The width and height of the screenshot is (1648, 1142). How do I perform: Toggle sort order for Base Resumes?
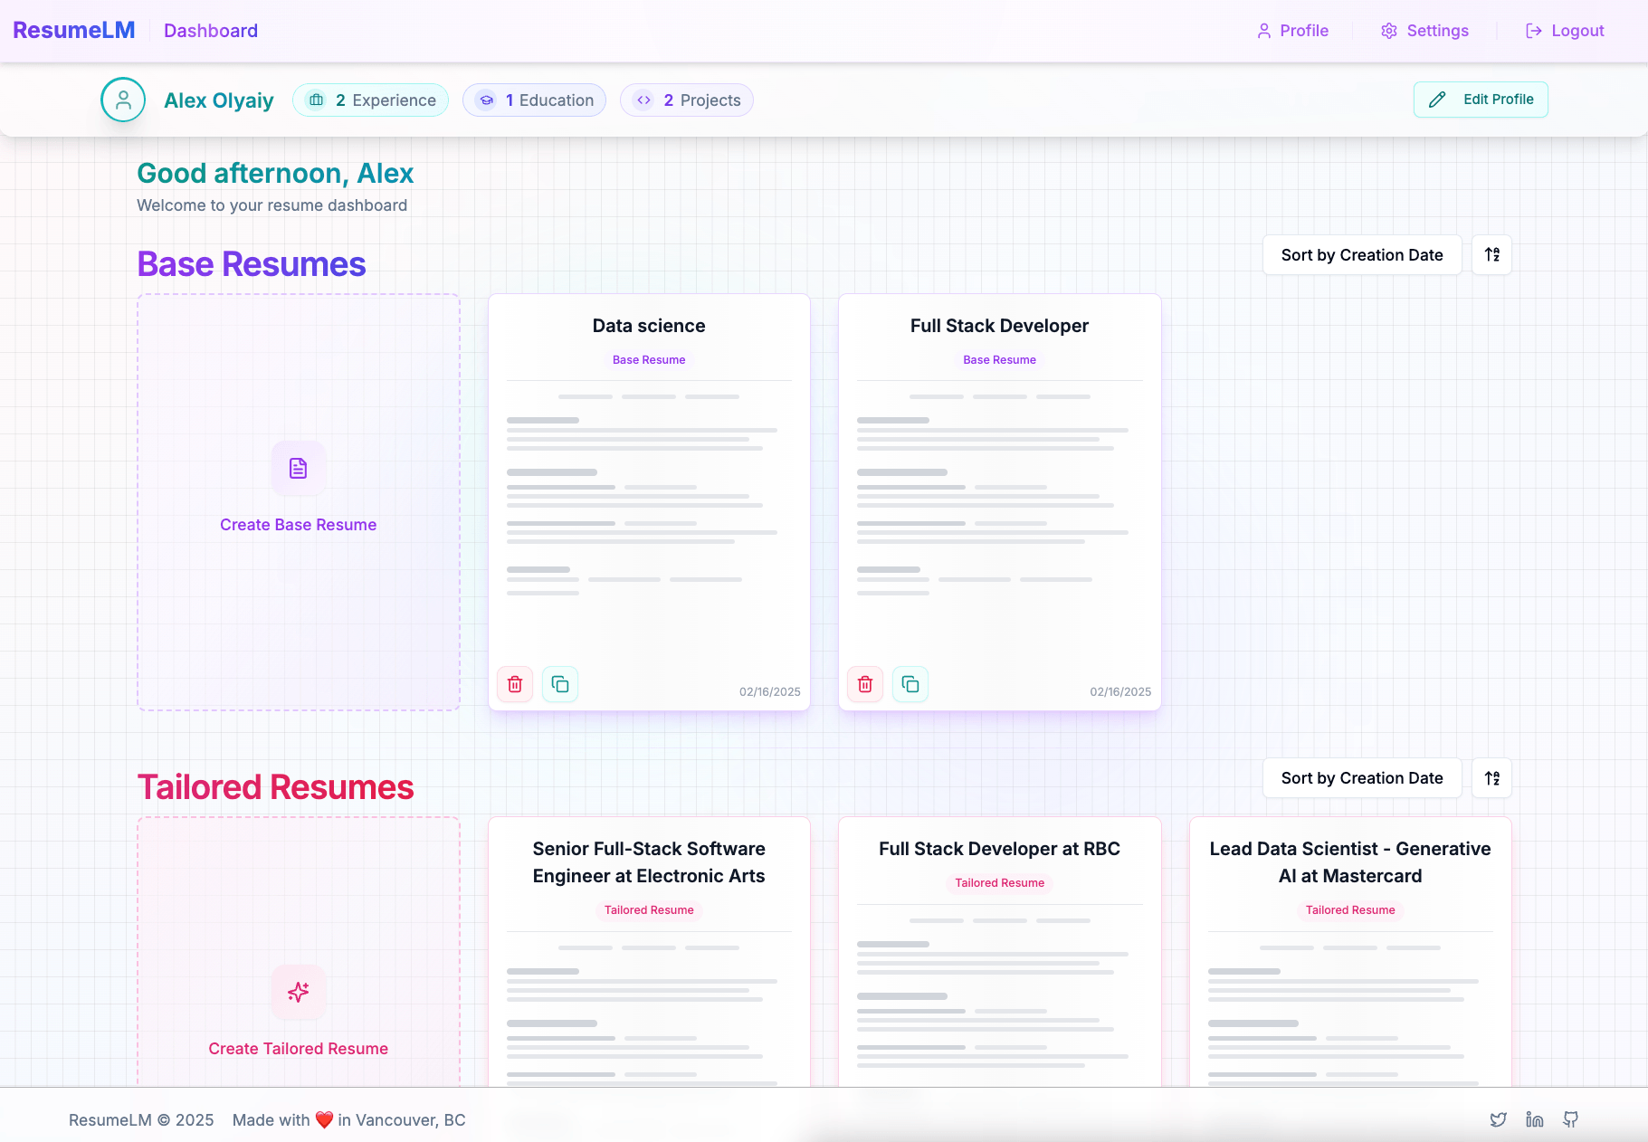click(1491, 254)
